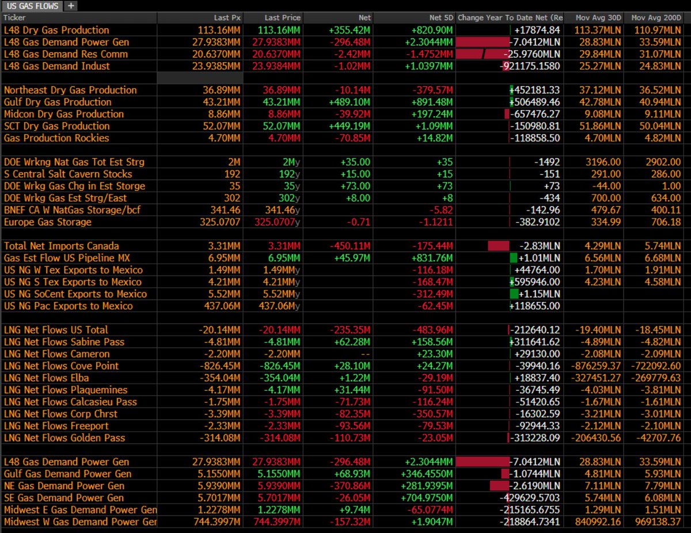
Task: Add a new tab with the plus button
Action: click(70, 6)
